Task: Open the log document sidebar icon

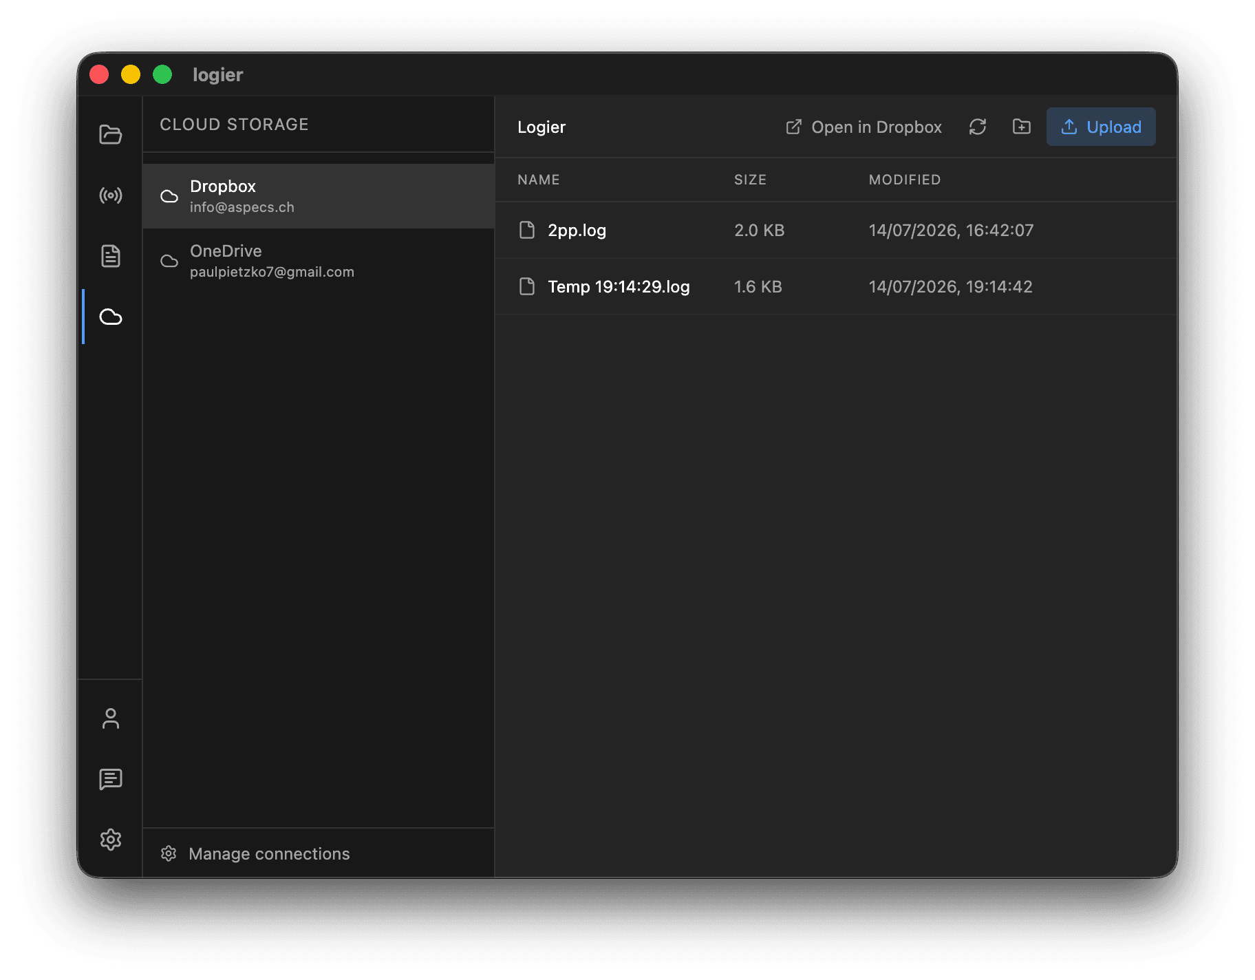Action: click(110, 256)
